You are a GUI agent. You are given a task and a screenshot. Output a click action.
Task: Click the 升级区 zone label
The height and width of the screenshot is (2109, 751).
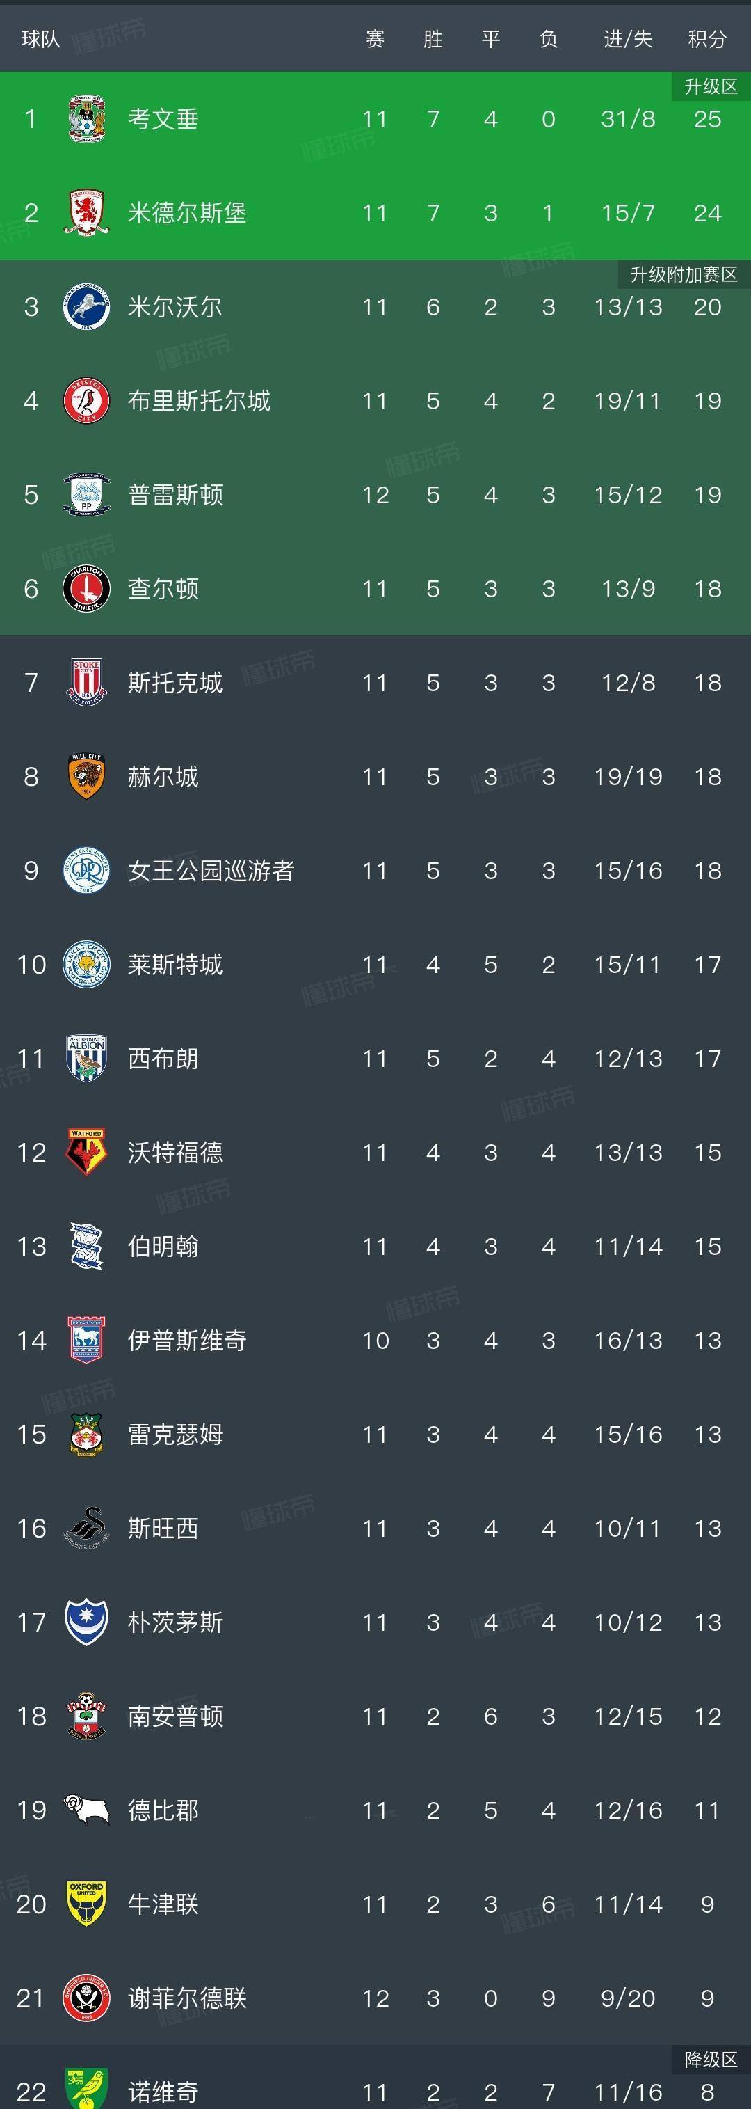tap(710, 87)
